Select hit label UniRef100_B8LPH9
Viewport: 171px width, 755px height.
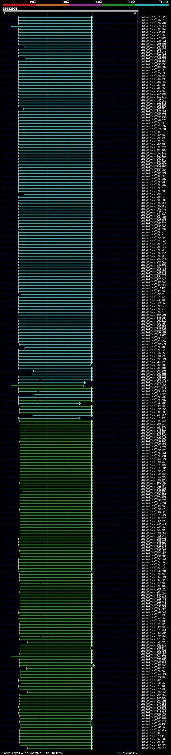tap(153, 412)
